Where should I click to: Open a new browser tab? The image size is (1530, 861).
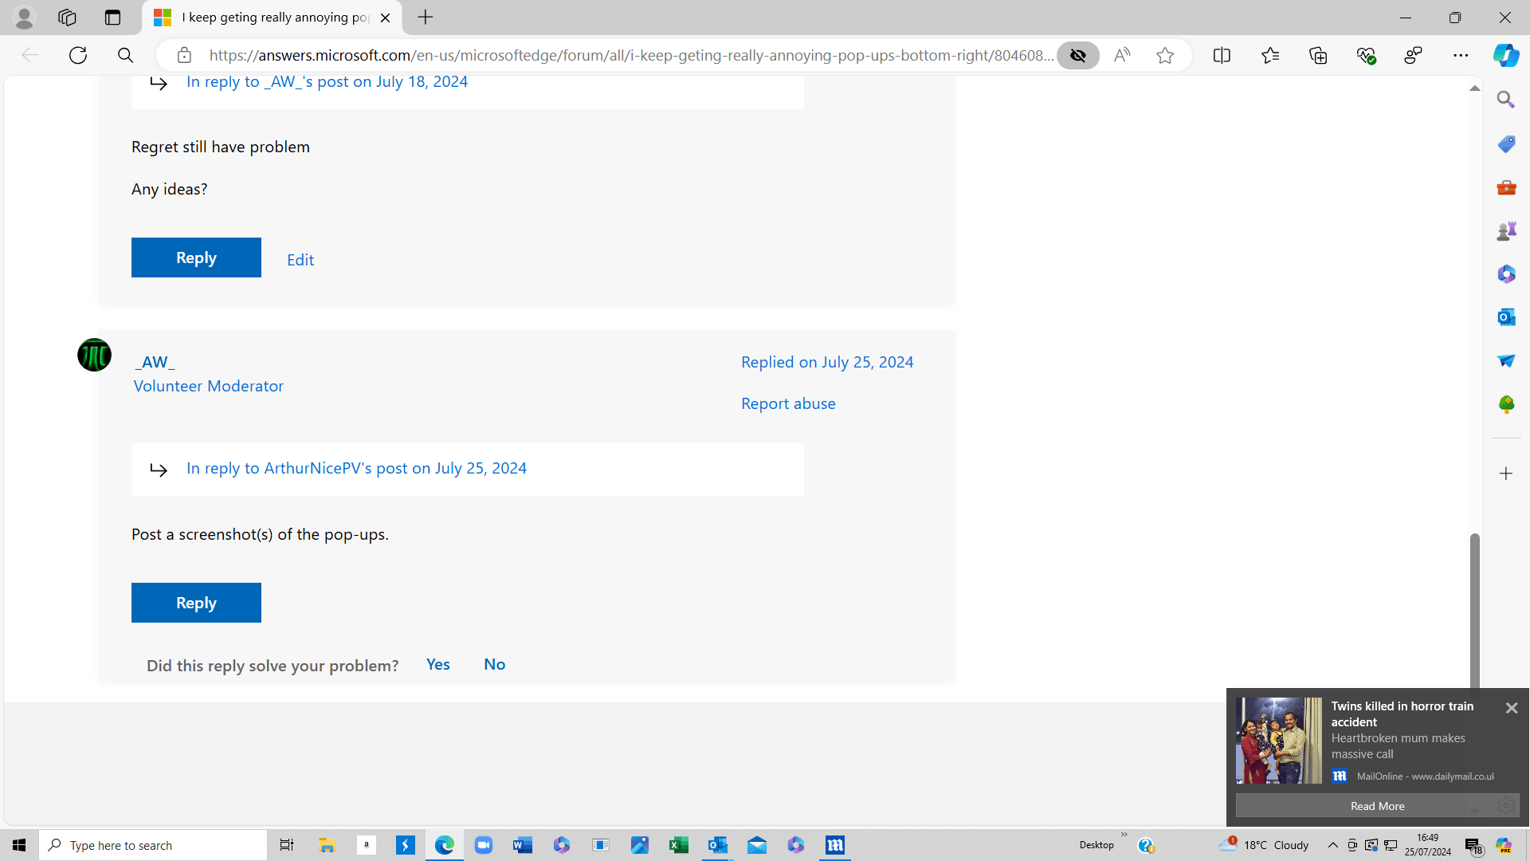pos(426,18)
